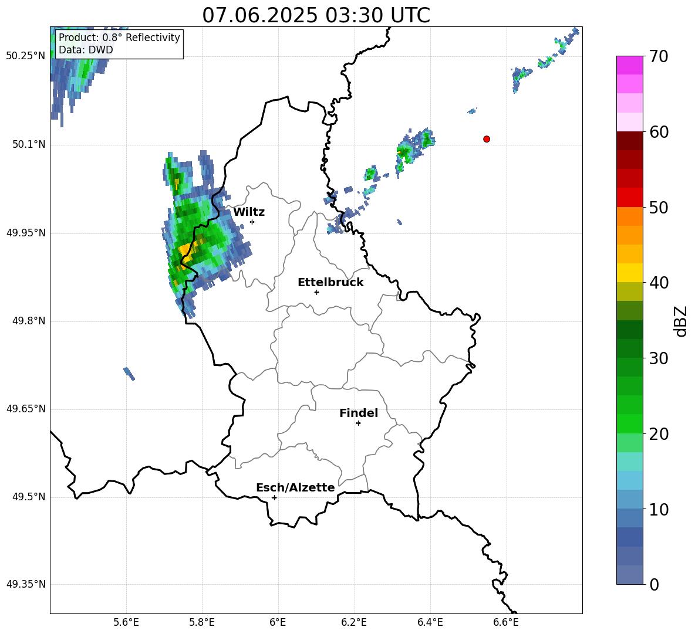Viewport: 695px width, 634px height.
Task: Click the light blue colorbar swatch between 10 and 20
Action: click(x=629, y=480)
